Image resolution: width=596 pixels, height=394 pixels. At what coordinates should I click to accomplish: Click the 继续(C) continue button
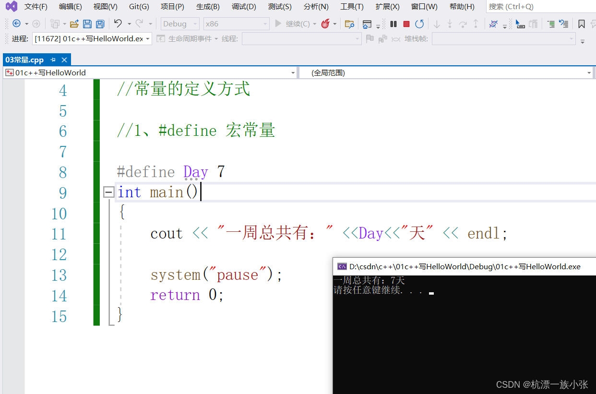pyautogui.click(x=293, y=24)
